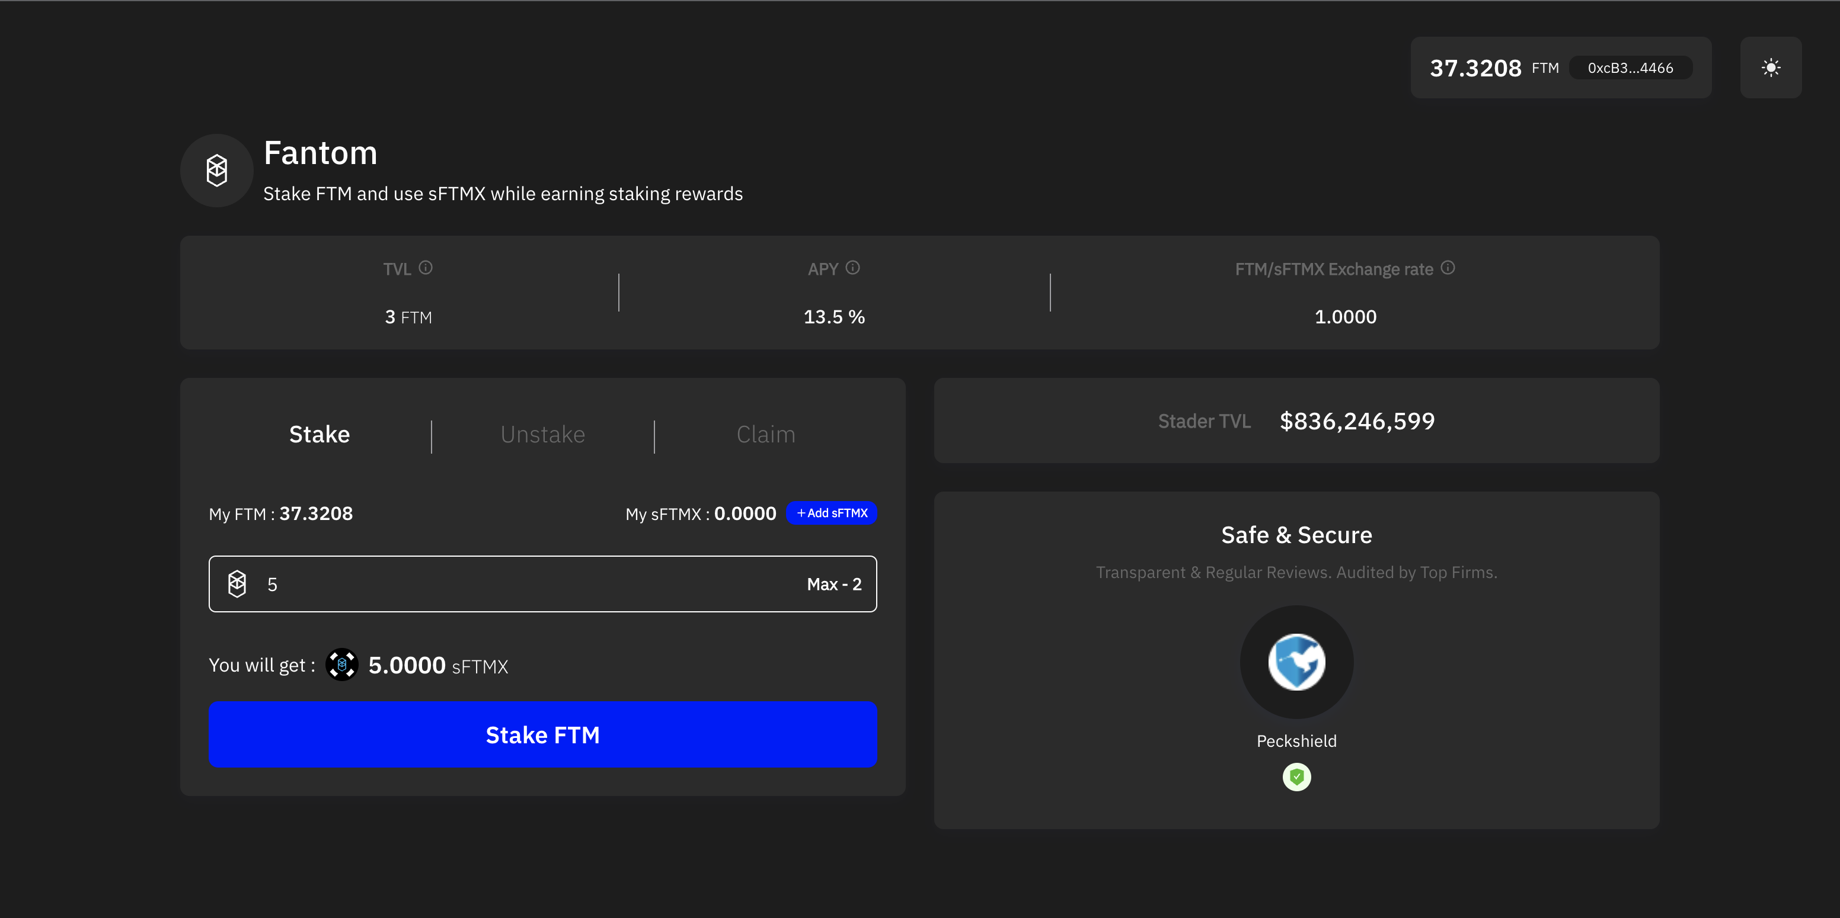The height and width of the screenshot is (918, 1840).
Task: Click the Peckshield shield logo
Action: pos(1296,662)
